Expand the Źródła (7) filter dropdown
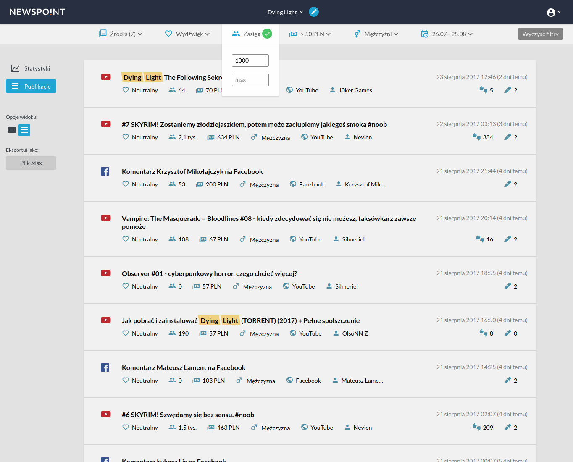 [121, 34]
